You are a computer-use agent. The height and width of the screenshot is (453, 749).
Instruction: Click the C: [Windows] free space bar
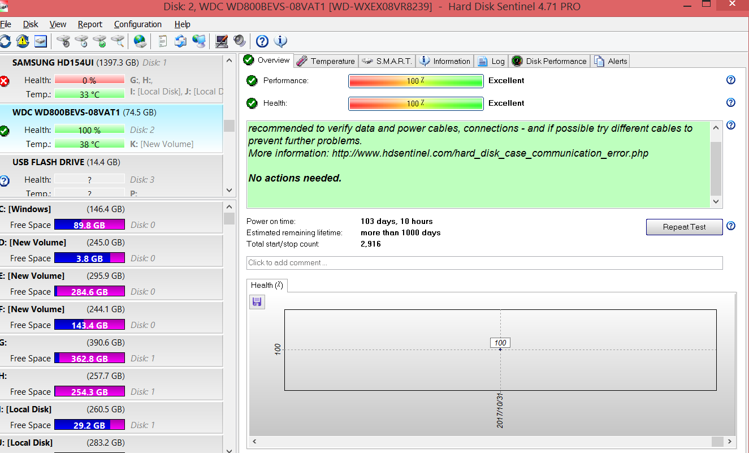(x=89, y=225)
